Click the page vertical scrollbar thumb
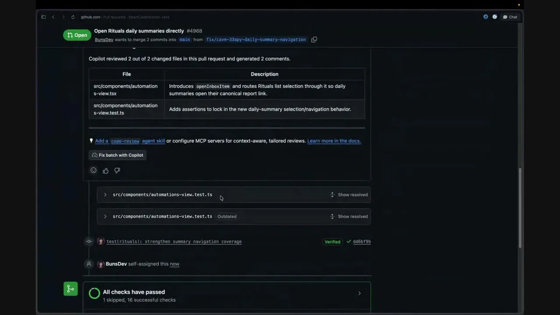 point(520,208)
